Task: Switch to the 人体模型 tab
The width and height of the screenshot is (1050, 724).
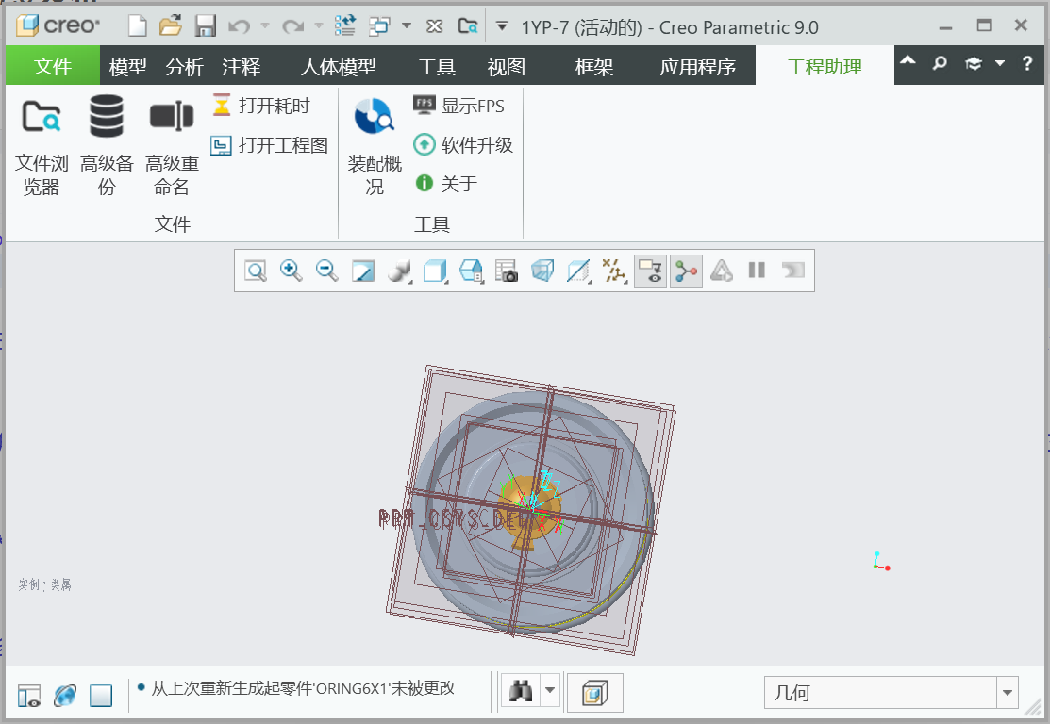Action: click(x=338, y=66)
